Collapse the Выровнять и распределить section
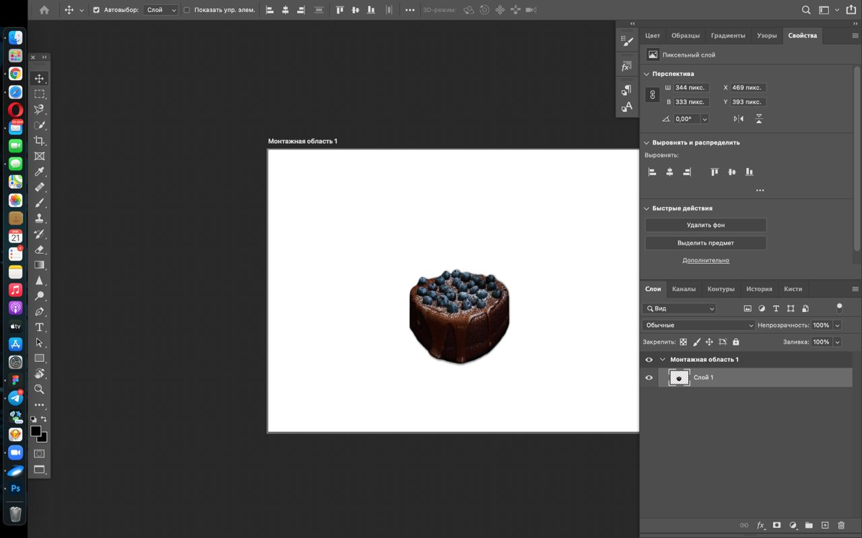 (646, 143)
